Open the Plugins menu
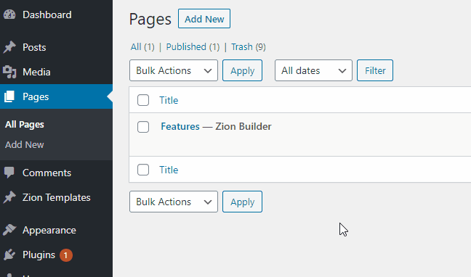Viewport: 471px width, 277px height. point(39,255)
